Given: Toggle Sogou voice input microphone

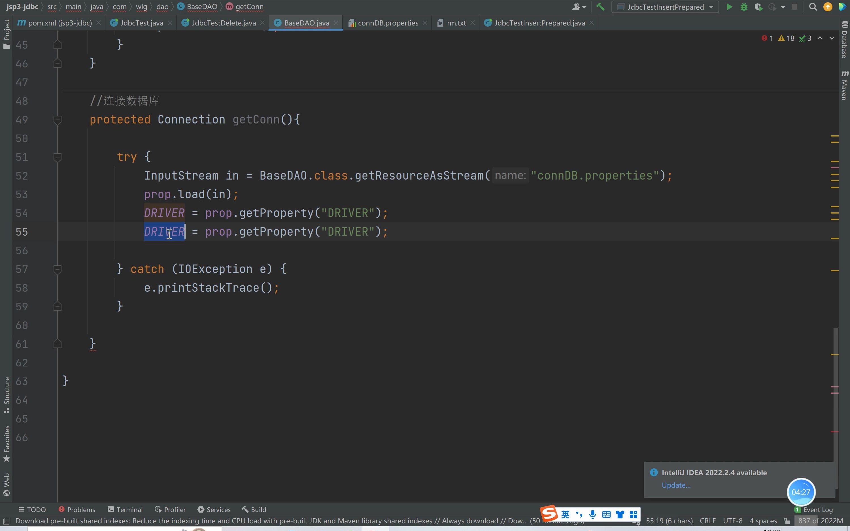Looking at the screenshot, I should [592, 515].
